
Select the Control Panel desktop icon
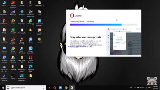tap(4, 50)
